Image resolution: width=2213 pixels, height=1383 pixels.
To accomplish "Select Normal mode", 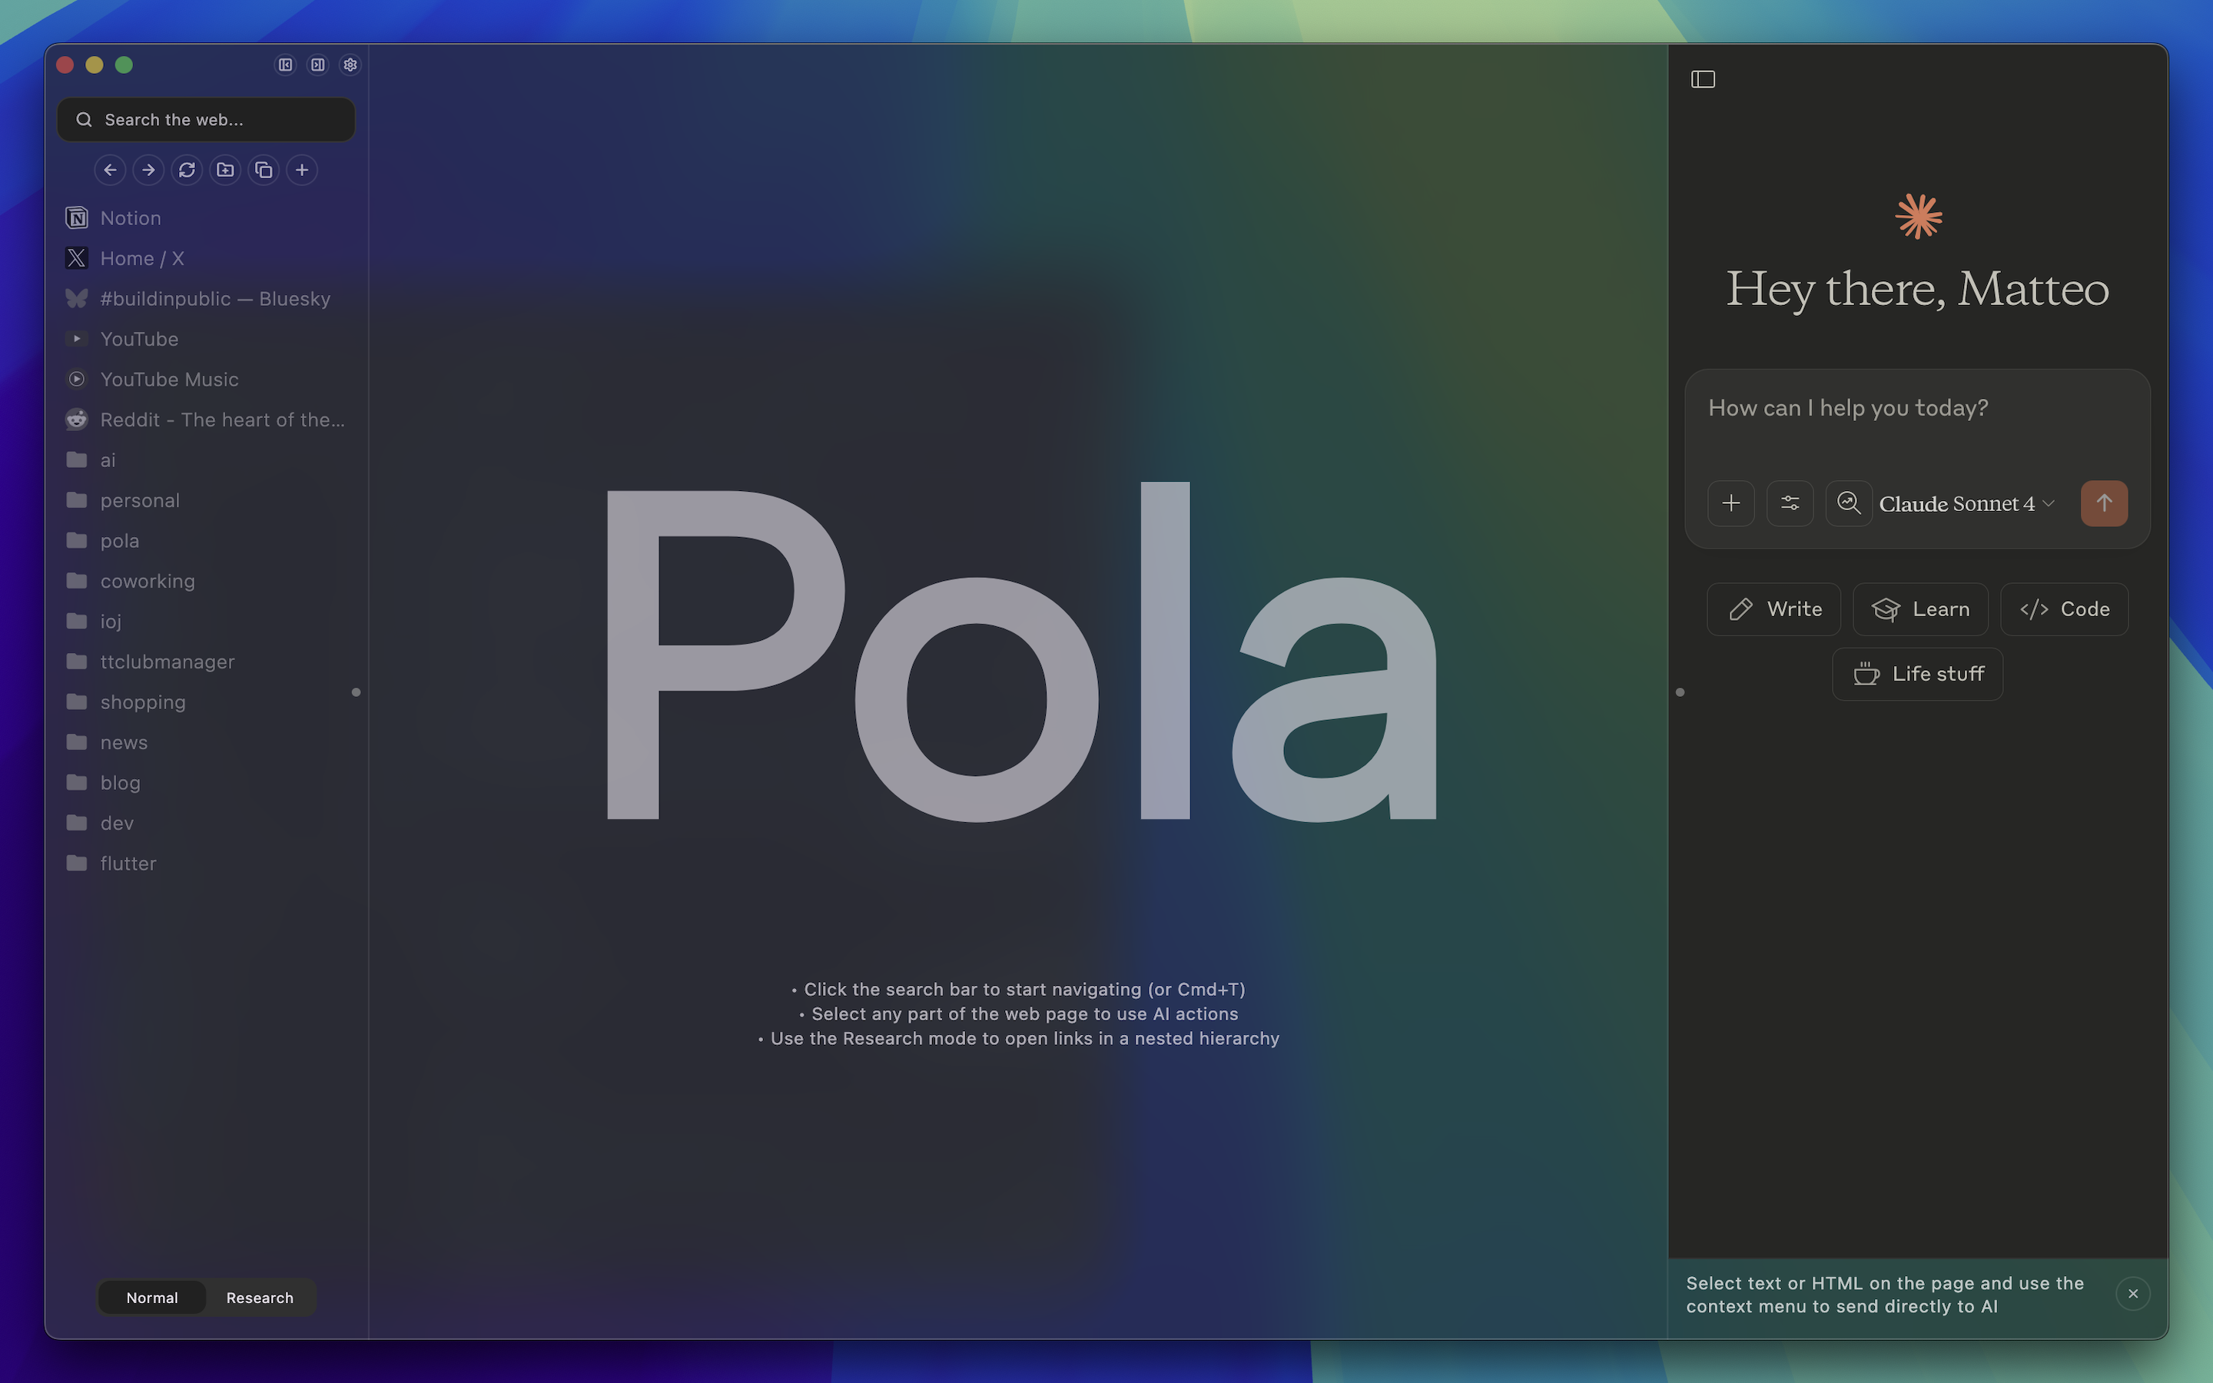I will tap(152, 1297).
